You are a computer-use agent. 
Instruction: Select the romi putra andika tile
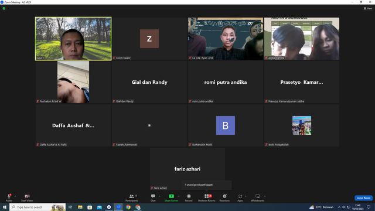click(225, 82)
